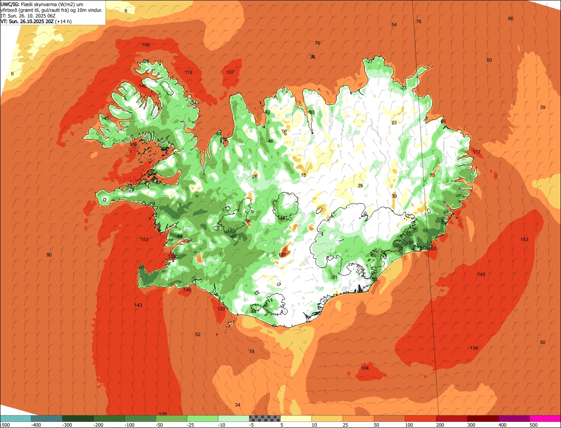Pick the red-orange 100 to 200 legend swatch
The image size is (561, 428).
coord(420,418)
